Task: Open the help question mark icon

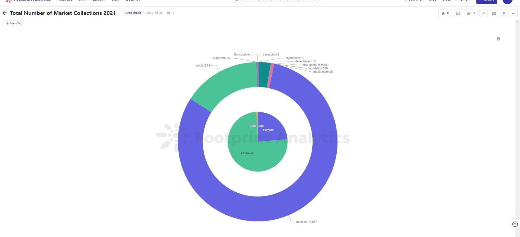Action: click(515, 224)
